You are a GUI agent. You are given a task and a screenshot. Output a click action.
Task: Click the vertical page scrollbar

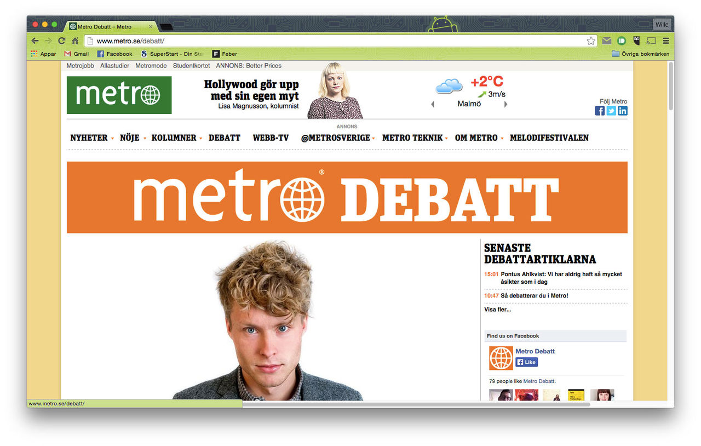coord(671,230)
